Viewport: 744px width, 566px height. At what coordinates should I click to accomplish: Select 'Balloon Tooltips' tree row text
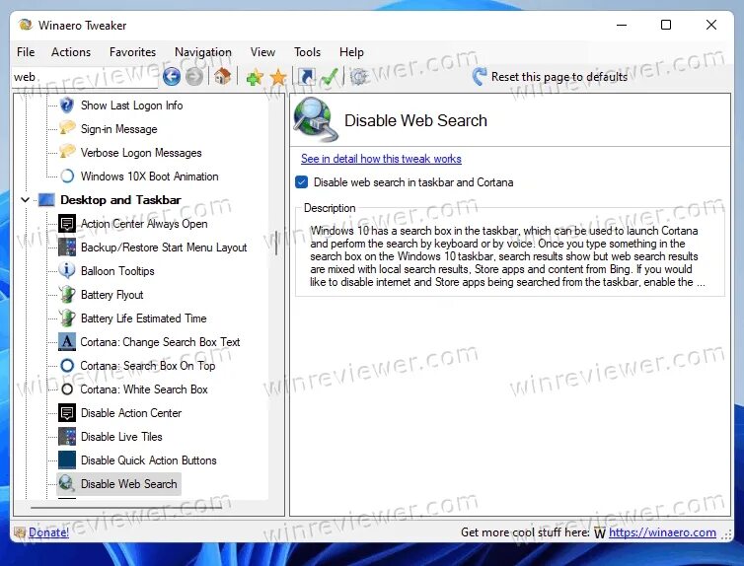tap(117, 271)
